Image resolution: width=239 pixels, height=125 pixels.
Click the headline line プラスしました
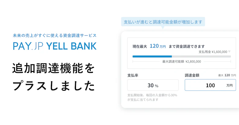tap(53, 86)
